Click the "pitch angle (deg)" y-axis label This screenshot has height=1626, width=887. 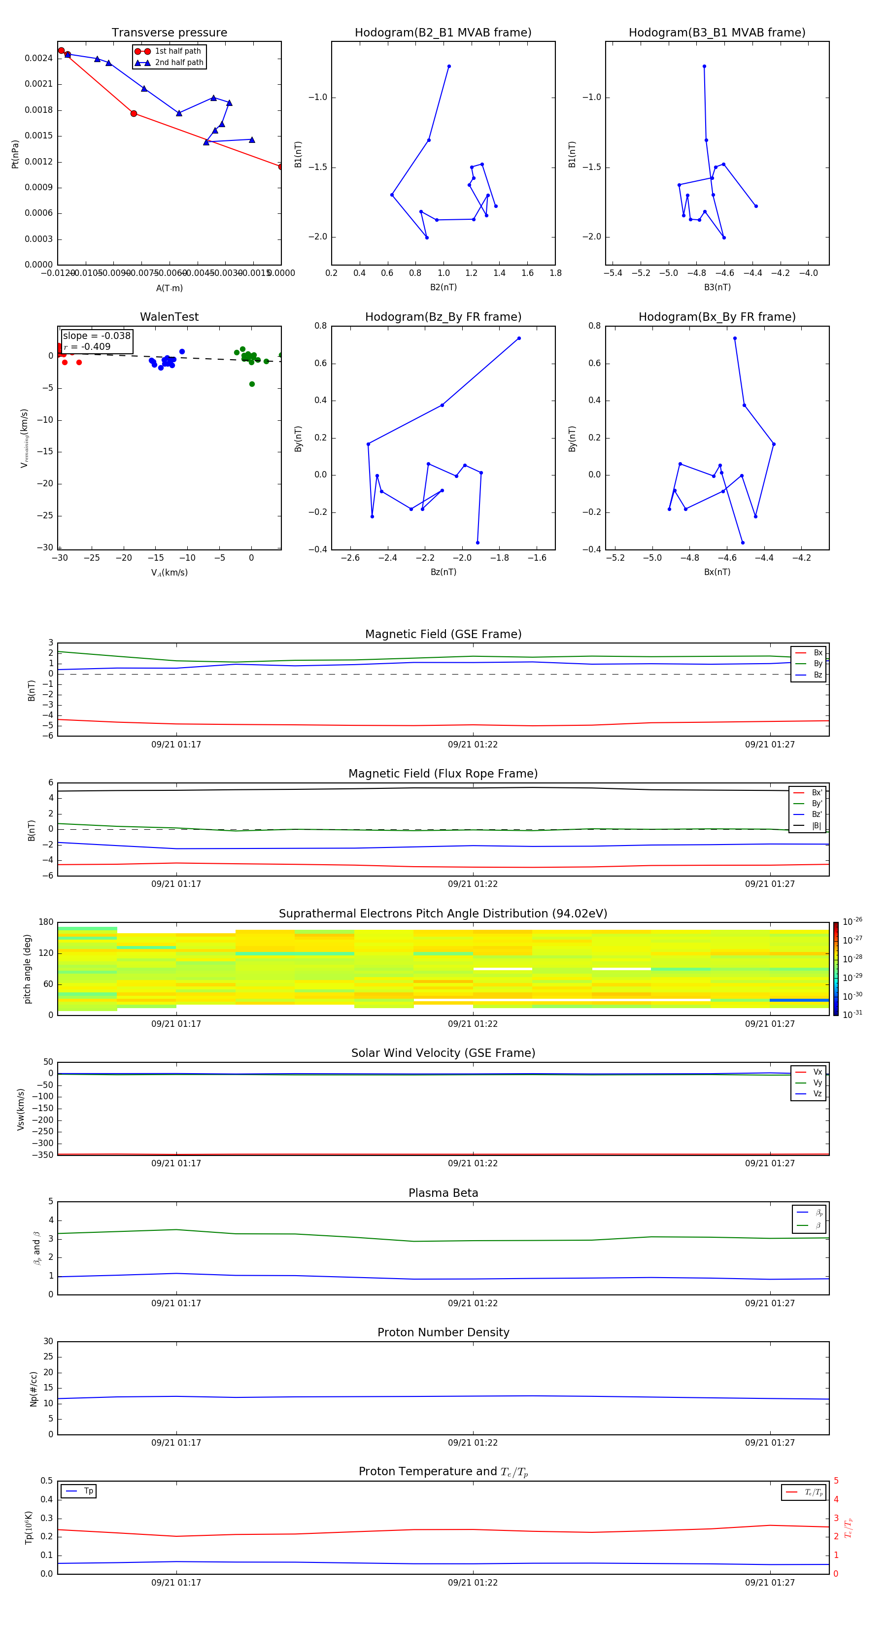pos(27,970)
